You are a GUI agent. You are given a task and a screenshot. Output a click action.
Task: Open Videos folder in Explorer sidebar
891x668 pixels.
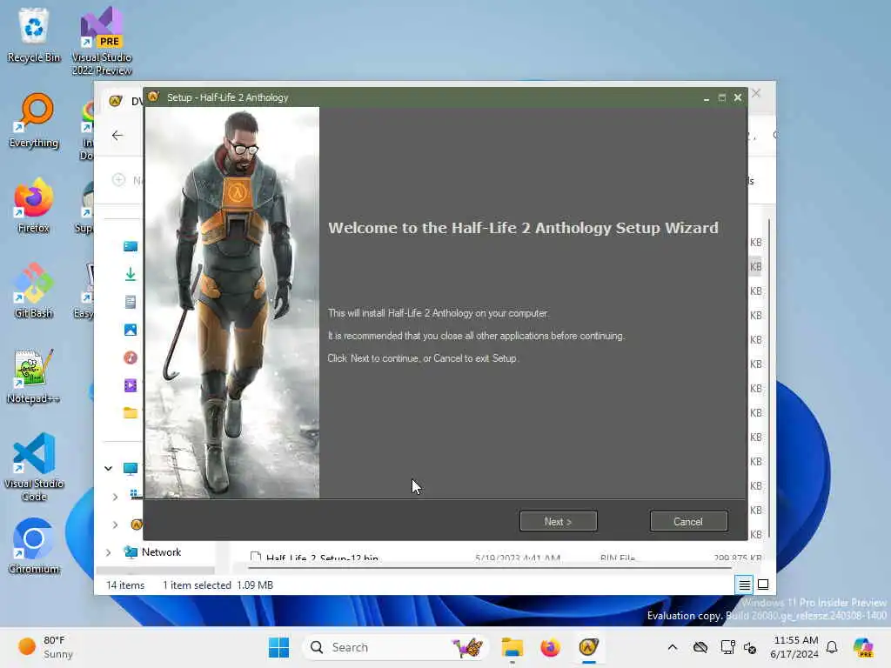point(131,385)
